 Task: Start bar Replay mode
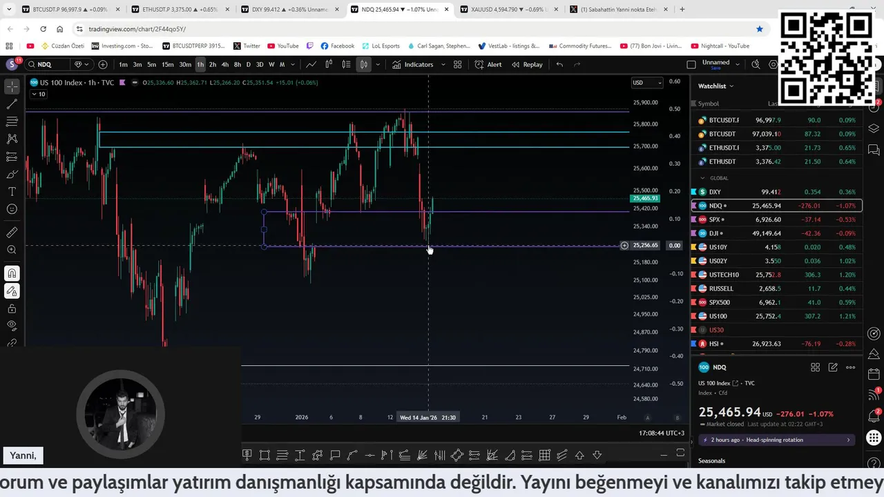(x=527, y=64)
